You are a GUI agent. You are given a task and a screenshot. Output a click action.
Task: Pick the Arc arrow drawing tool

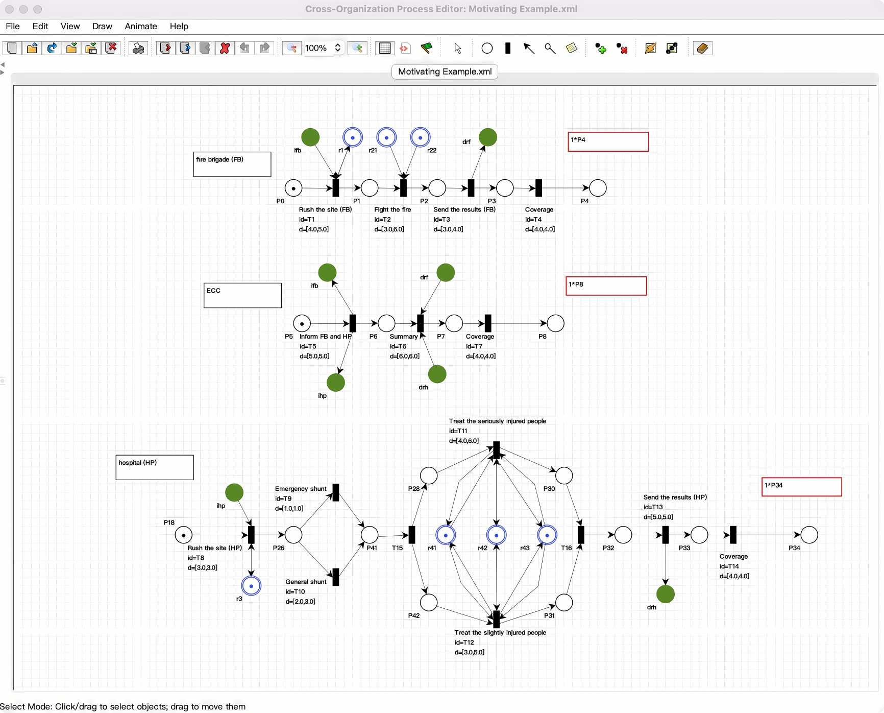pos(529,48)
